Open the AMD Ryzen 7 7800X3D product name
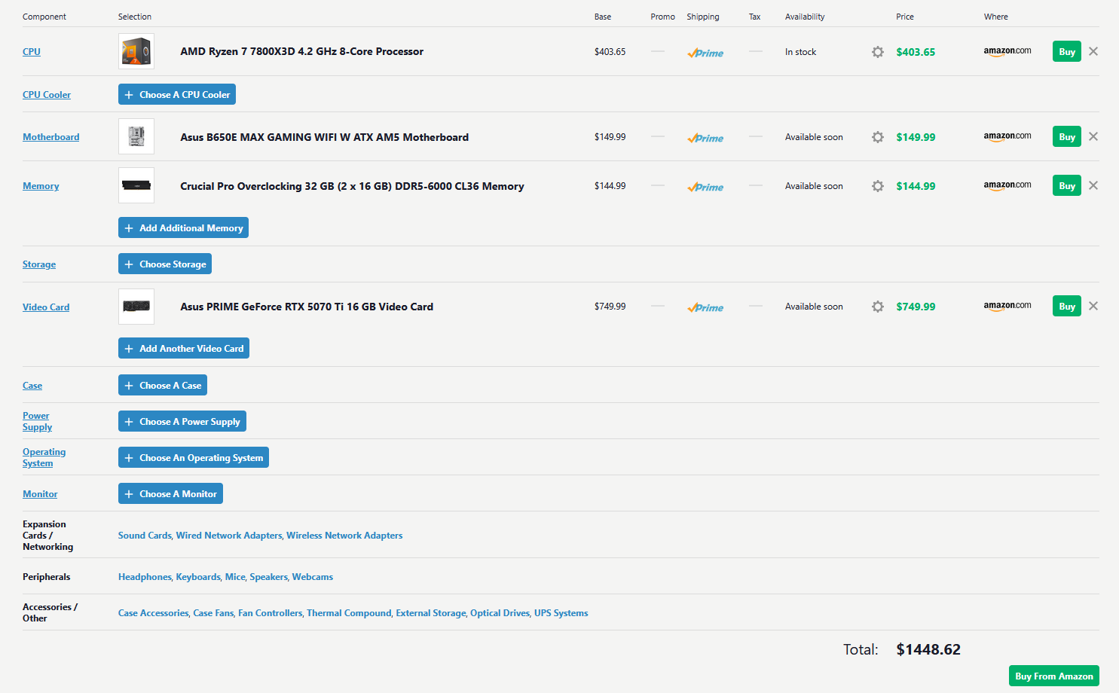The image size is (1119, 693). coord(301,51)
